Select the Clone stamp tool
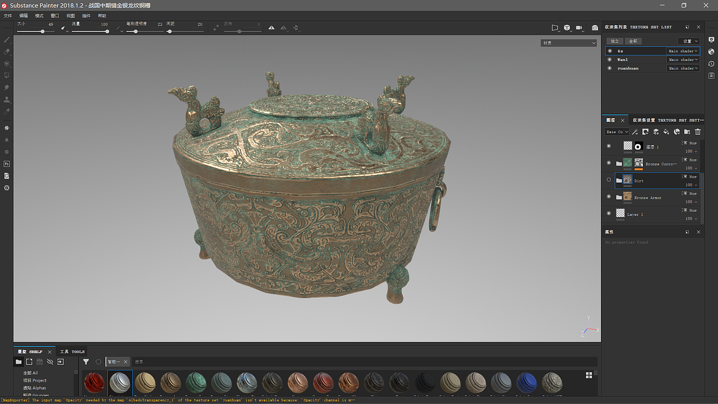Viewport: 718px width, 404px height. coord(7,99)
